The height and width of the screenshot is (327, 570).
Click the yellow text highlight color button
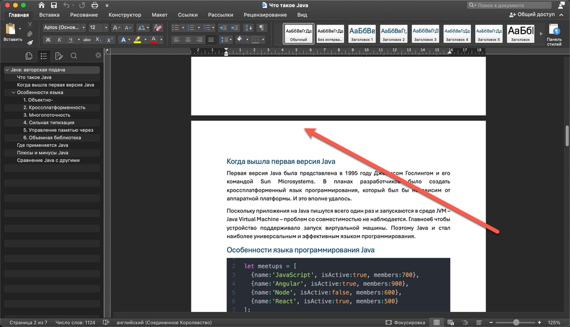[138, 40]
